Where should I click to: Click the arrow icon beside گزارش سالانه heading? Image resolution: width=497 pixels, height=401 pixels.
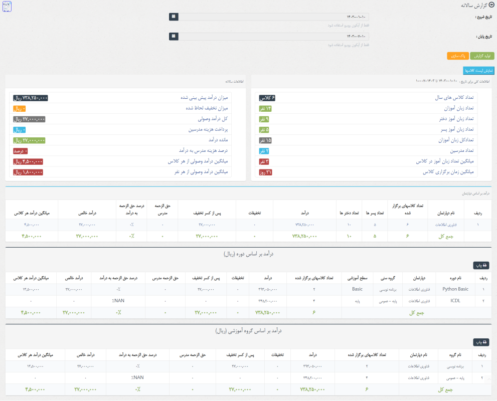pyautogui.click(x=491, y=5)
